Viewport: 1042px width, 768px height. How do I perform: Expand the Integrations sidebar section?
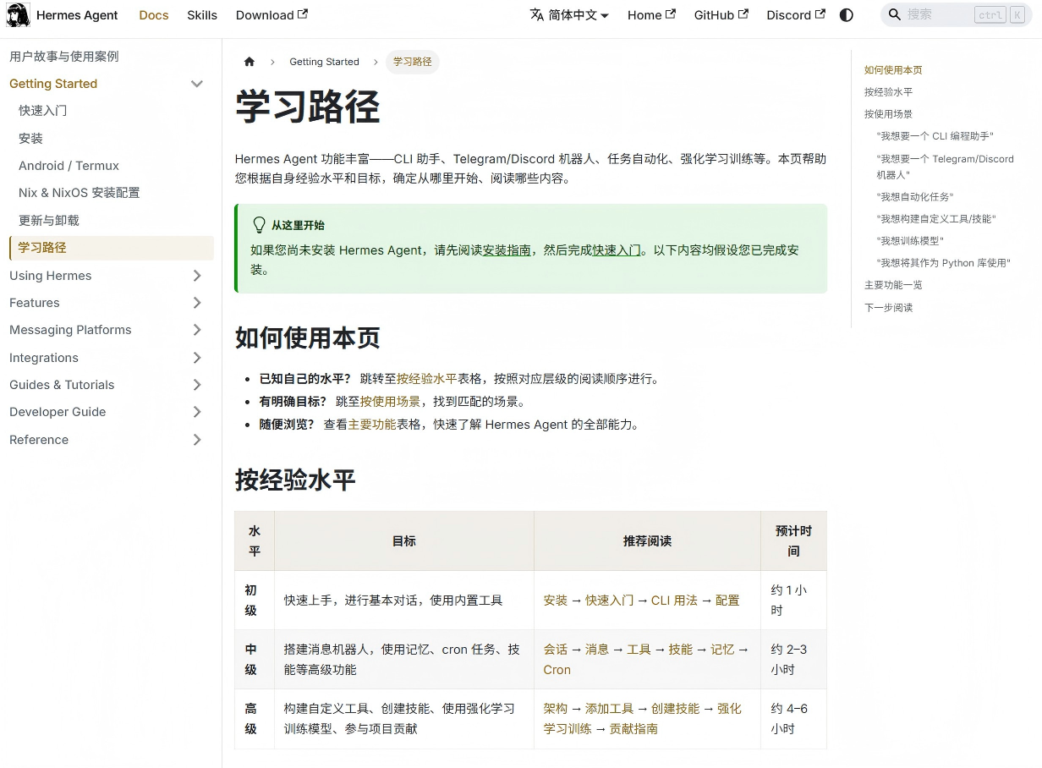coord(197,358)
